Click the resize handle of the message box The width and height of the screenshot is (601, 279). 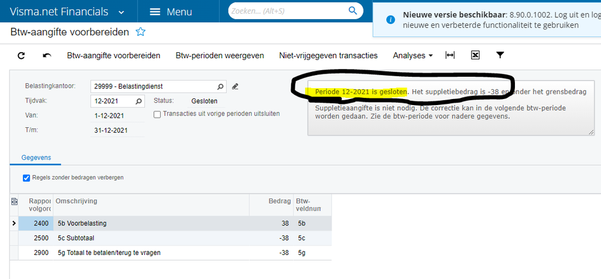pyautogui.click(x=591, y=132)
